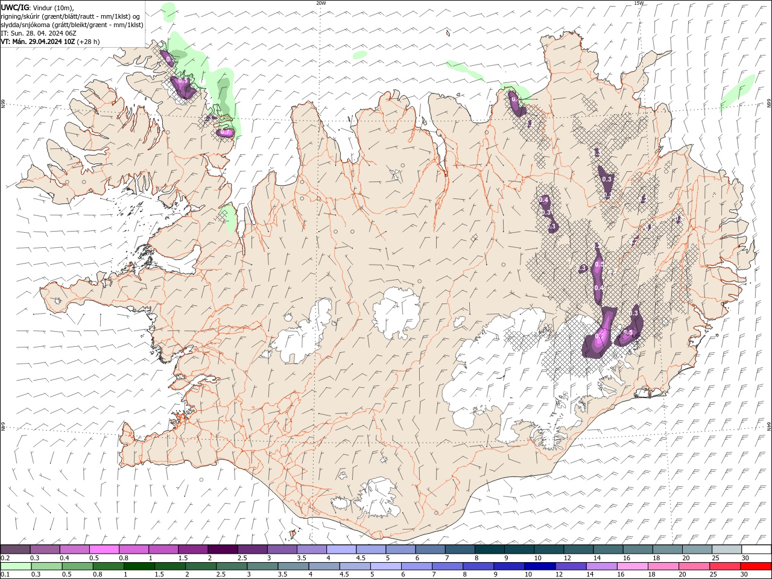
Task: Click the purple swatch labeled 12 in lower legend
Action: coord(570,566)
